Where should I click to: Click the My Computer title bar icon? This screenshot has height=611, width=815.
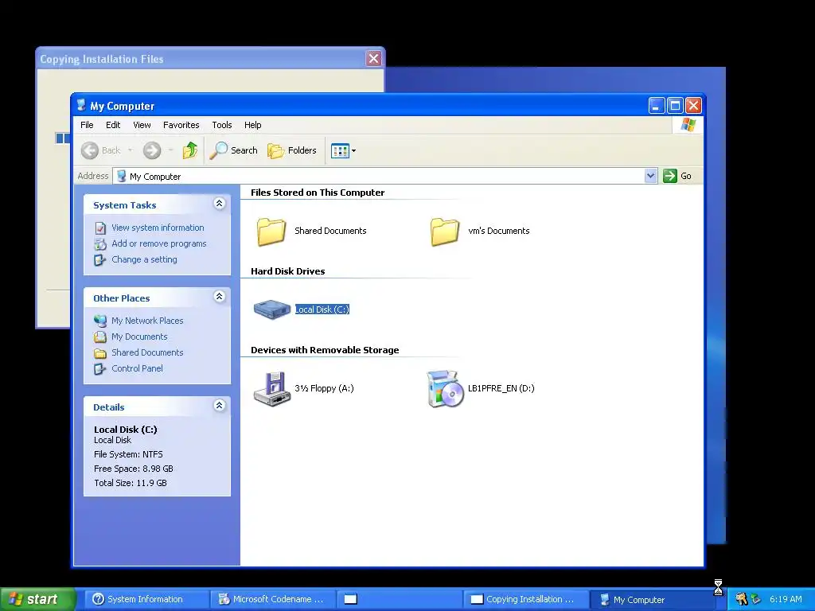pos(81,106)
